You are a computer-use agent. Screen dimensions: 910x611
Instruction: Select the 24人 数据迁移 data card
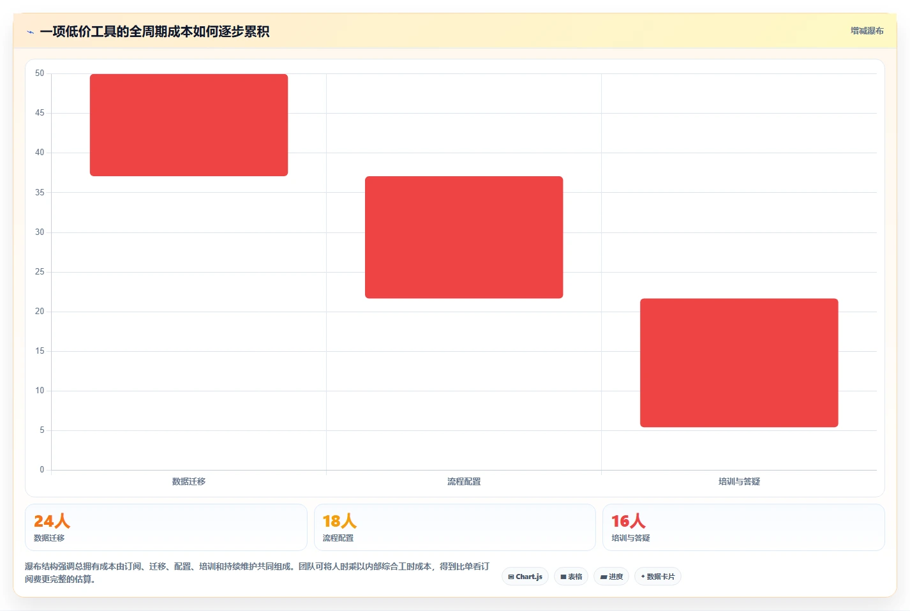pos(166,527)
